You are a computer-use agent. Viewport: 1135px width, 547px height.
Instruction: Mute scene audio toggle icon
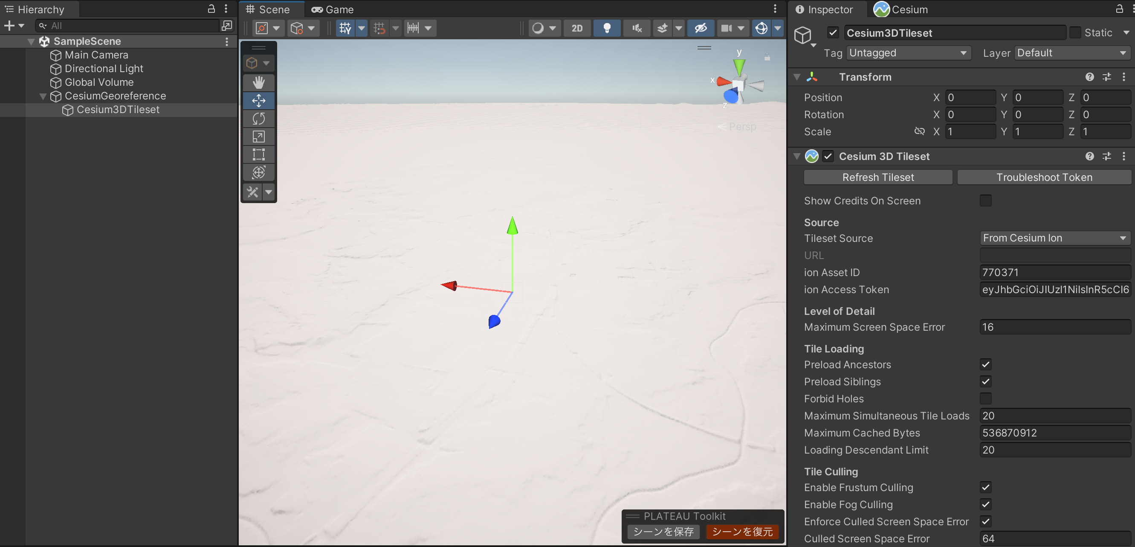pos(637,28)
